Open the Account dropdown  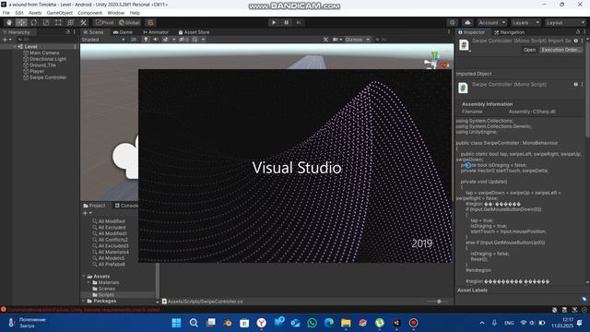(x=492, y=22)
